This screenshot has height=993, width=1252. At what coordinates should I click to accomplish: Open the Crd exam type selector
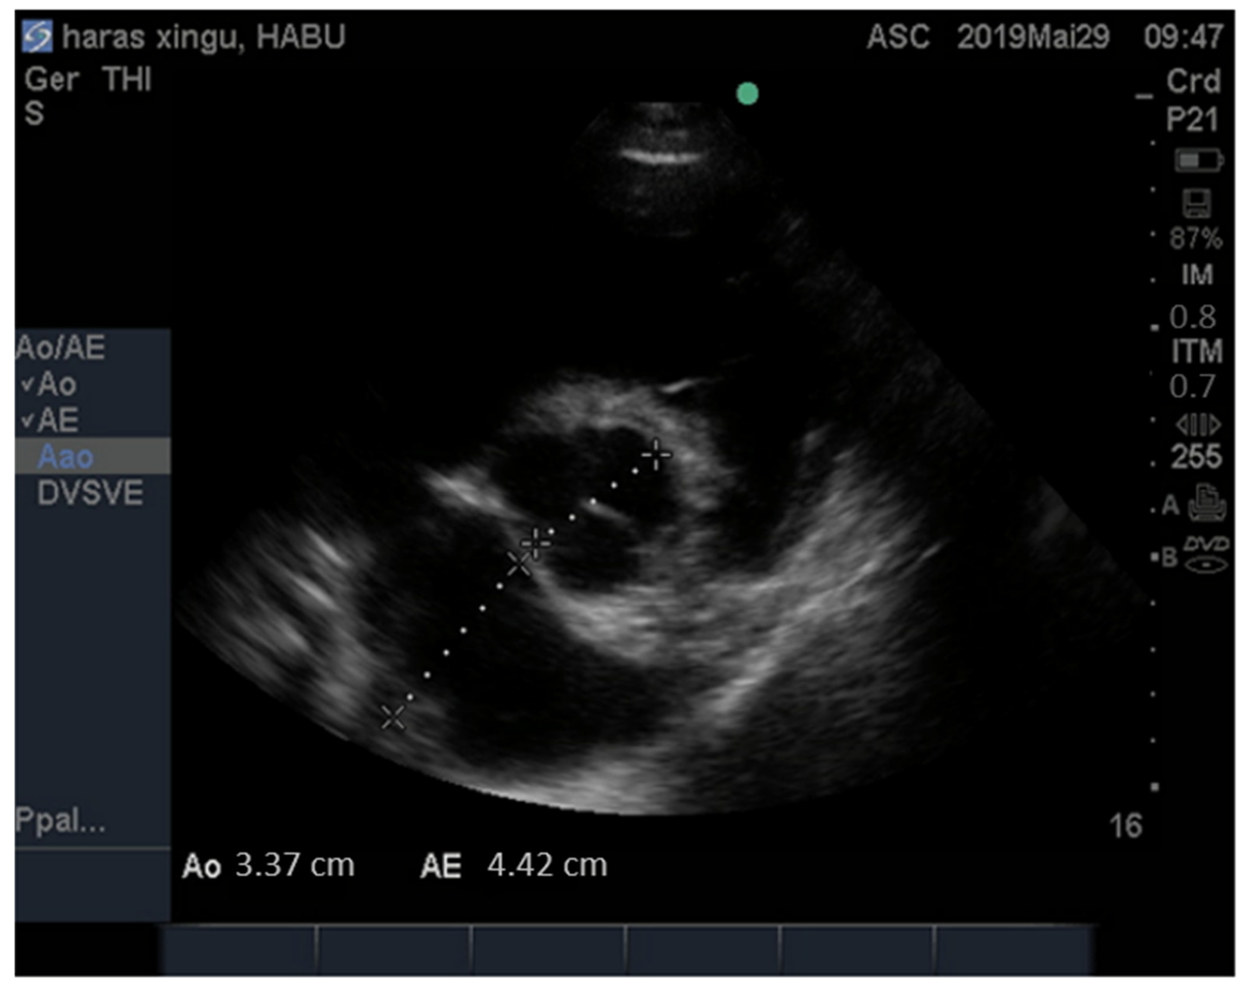pos(1193,81)
